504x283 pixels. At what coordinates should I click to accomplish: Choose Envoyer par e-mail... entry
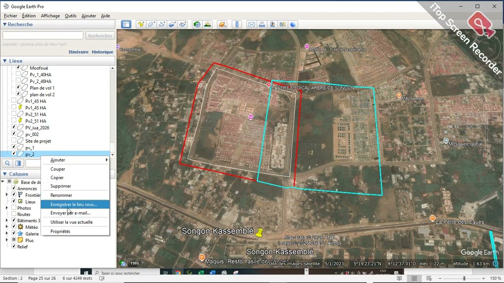click(x=75, y=213)
